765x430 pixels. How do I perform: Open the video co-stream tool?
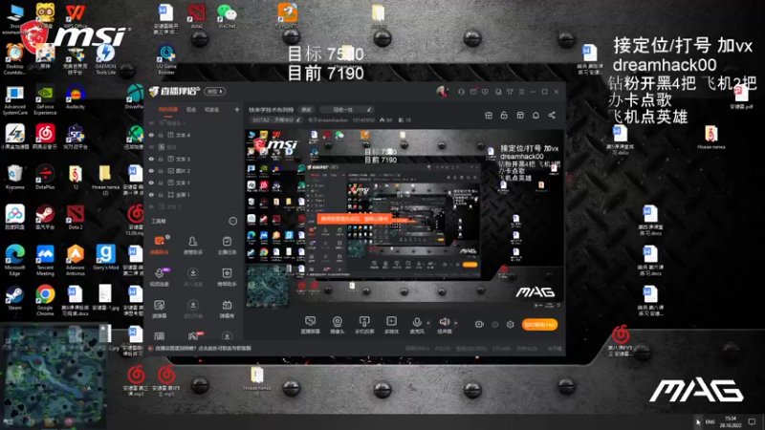click(160, 276)
